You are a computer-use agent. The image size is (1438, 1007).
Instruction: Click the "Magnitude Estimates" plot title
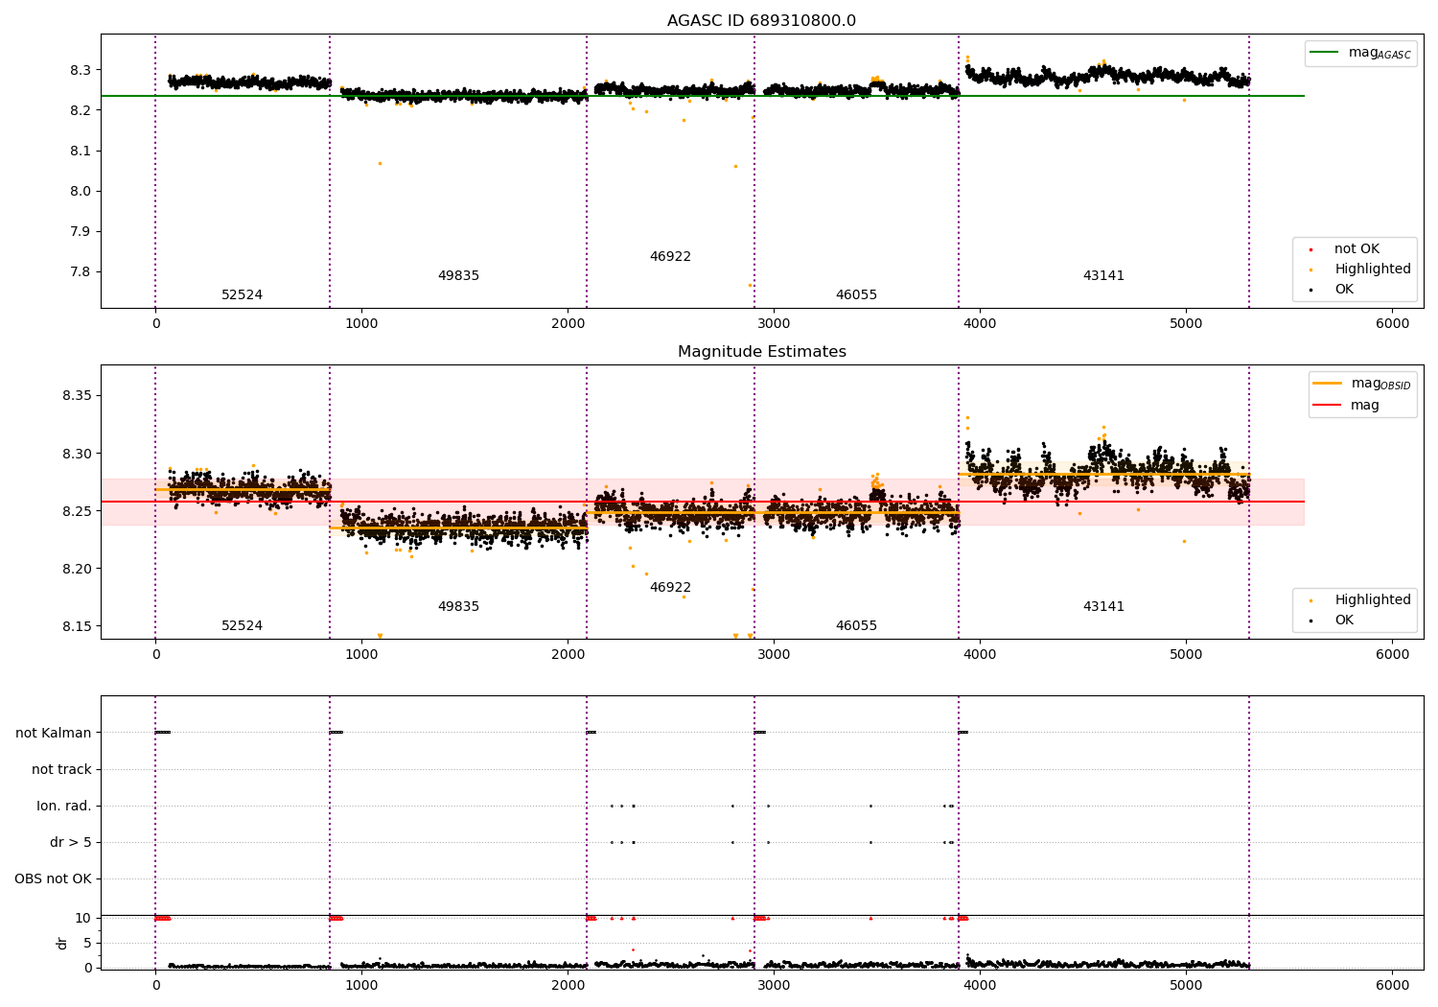[761, 352]
